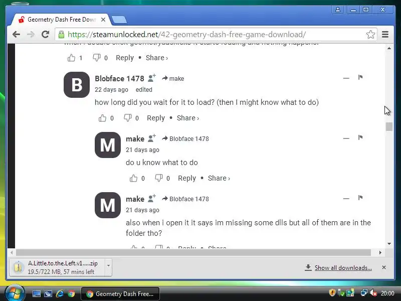This screenshot has width=401, height=301.
Task: Click the vertical scrollbar down arrow
Action: (x=389, y=244)
